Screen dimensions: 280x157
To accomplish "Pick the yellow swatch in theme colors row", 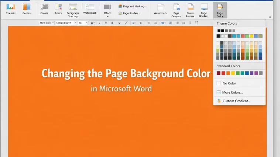I will (x=252, y=36).
